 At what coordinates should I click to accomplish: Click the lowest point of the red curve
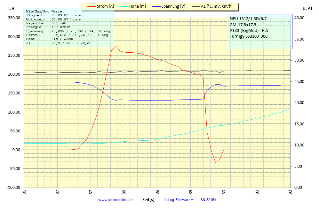coord(216,163)
